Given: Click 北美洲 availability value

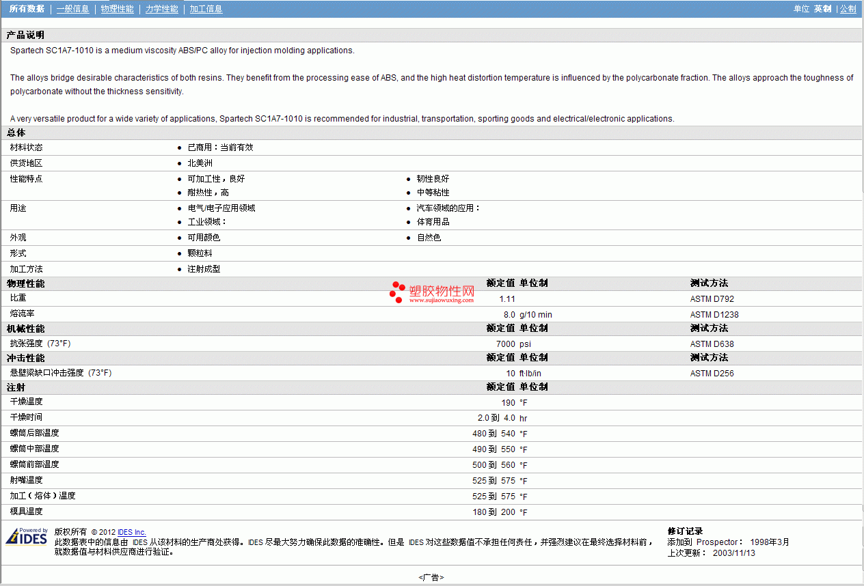Looking at the screenshot, I should 200,163.
